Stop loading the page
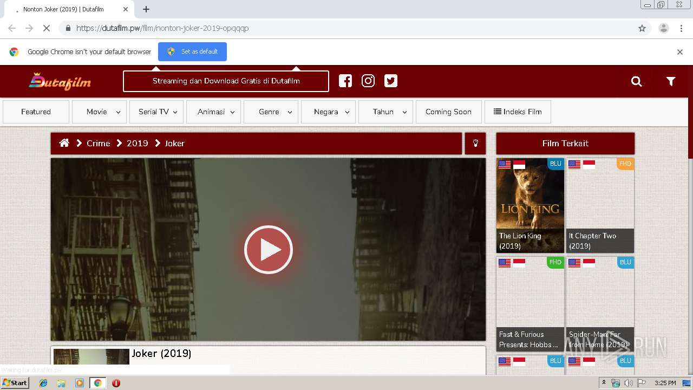The height and width of the screenshot is (390, 693). coord(47,28)
